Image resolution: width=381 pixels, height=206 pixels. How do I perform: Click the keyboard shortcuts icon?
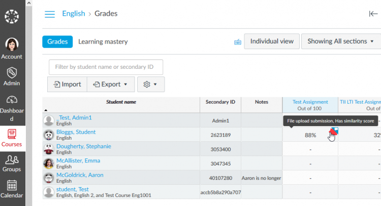[x=237, y=42]
